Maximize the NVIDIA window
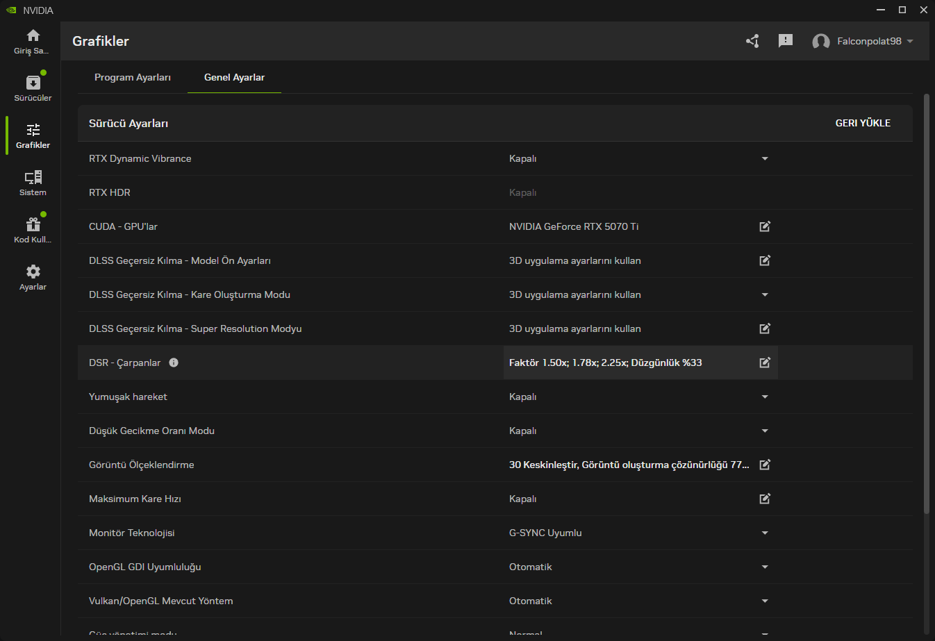 (902, 10)
